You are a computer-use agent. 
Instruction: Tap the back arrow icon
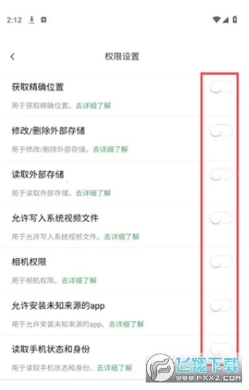click(x=12, y=57)
